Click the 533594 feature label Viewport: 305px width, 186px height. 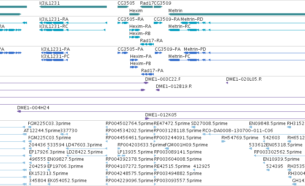56,145
